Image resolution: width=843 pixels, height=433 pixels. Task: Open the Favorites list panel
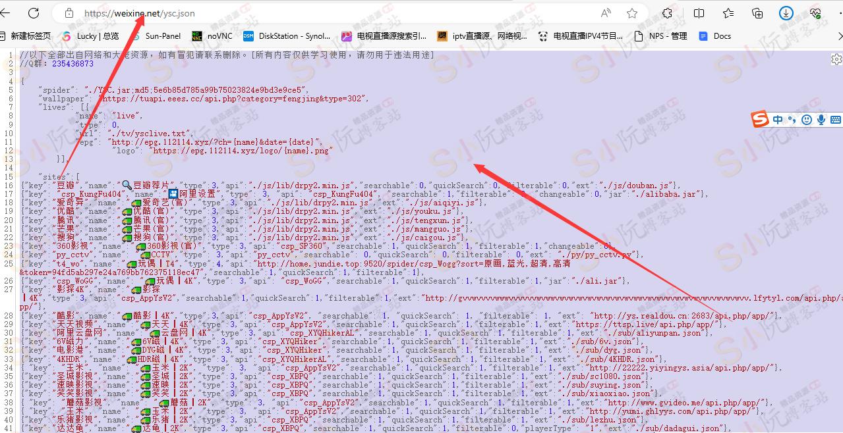(x=728, y=13)
